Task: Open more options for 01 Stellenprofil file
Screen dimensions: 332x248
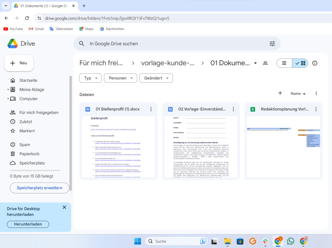Action: coord(151,109)
